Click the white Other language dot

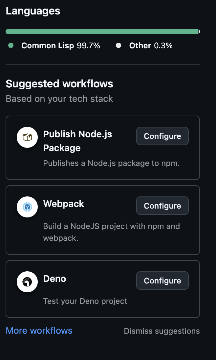point(119,46)
